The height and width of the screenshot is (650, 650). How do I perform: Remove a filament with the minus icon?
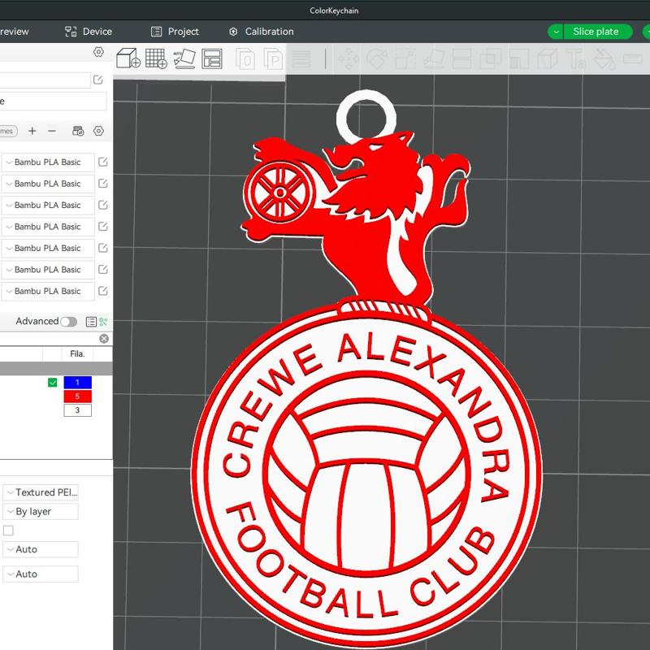(x=52, y=131)
